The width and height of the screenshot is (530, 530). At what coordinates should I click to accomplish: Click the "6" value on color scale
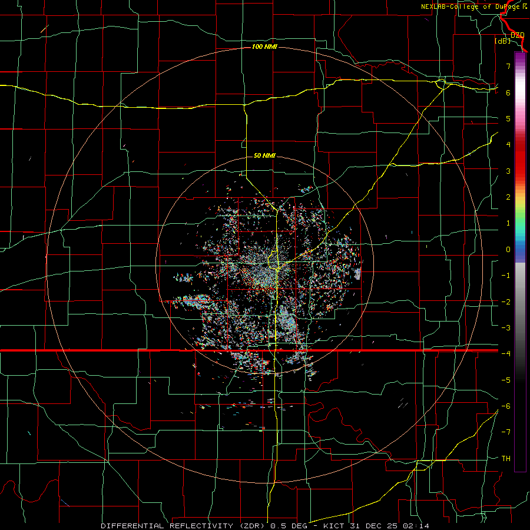click(x=508, y=92)
